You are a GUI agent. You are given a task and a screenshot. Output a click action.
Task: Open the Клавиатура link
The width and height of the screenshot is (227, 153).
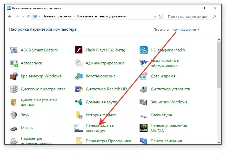click(161, 115)
